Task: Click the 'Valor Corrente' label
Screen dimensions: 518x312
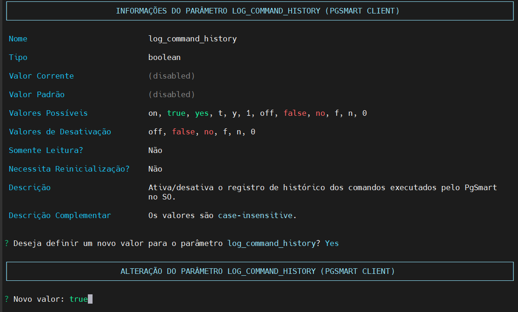Action: 41,76
